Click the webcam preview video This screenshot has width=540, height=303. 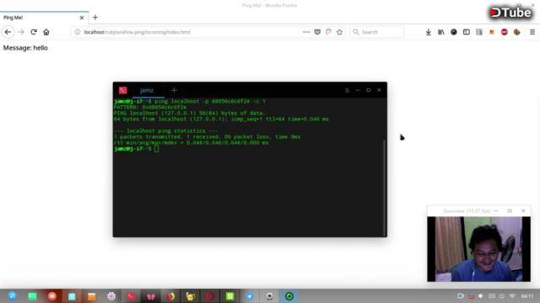478,249
